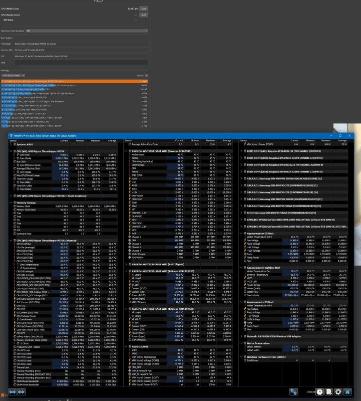This screenshot has width=361, height=401.
Task: Click the deltaT ambient row
Action: click(296, 346)
